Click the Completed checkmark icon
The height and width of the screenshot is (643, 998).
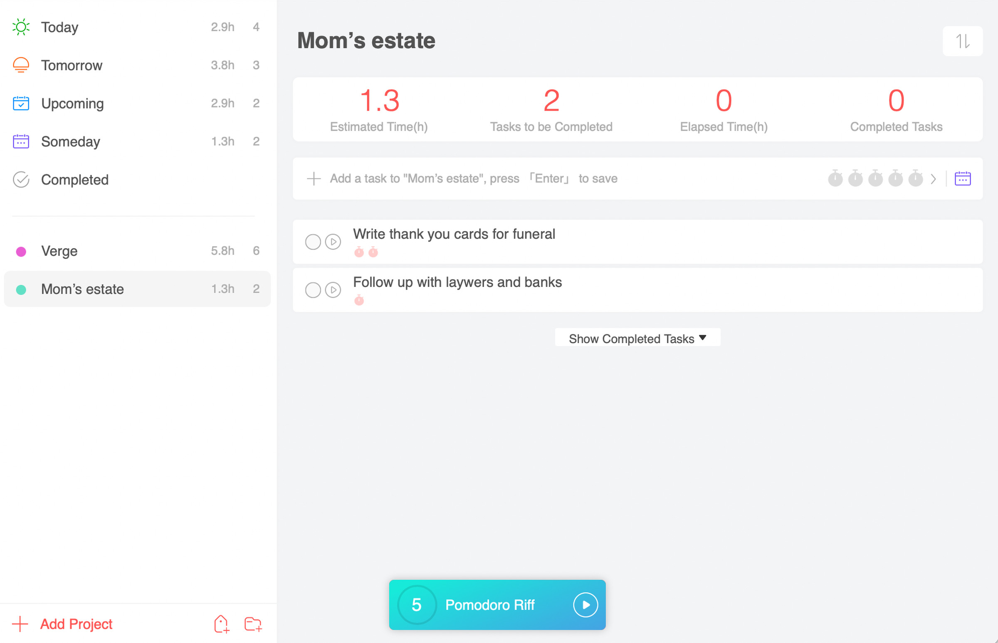pos(21,179)
